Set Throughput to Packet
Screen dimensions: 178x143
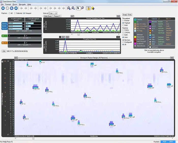(123, 21)
